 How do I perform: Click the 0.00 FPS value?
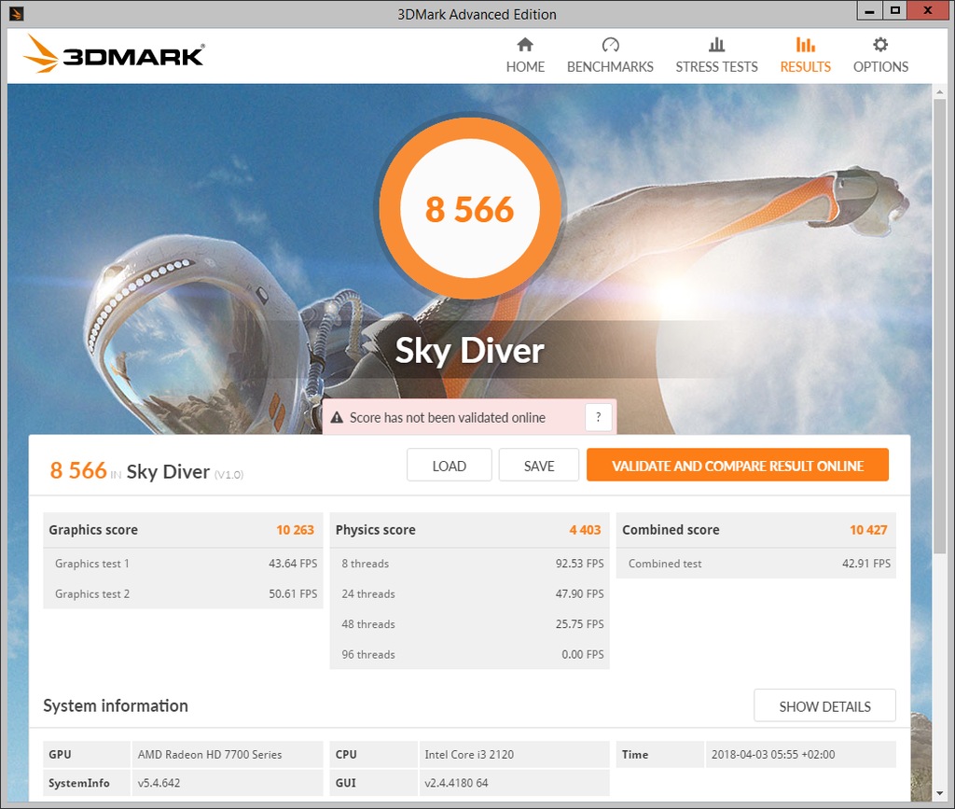(583, 655)
